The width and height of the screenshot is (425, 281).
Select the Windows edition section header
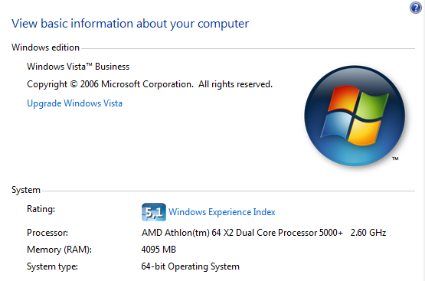point(45,47)
